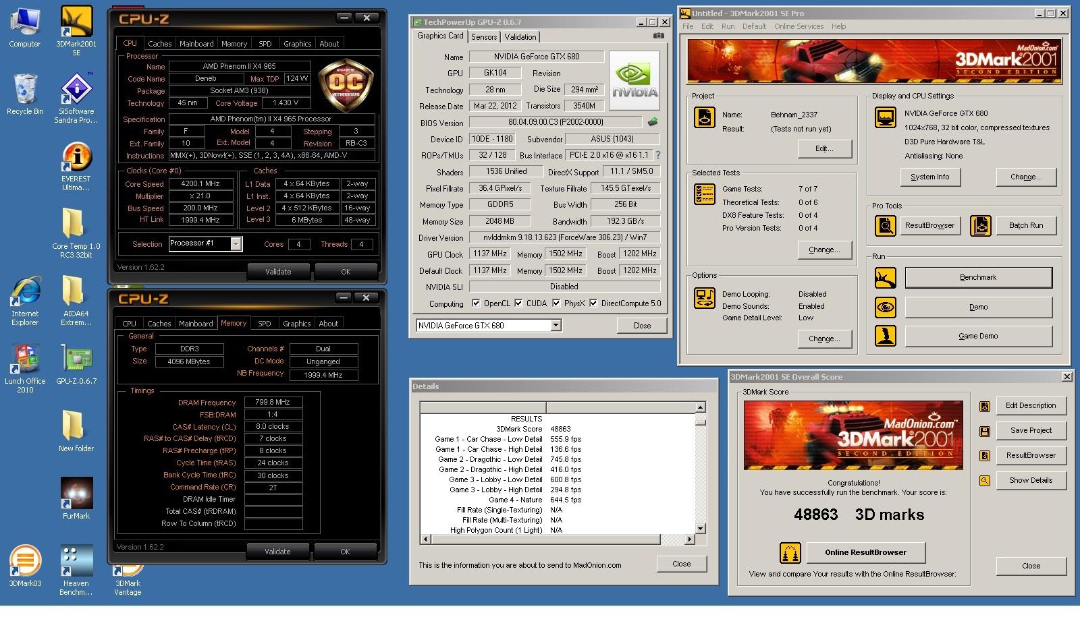Click Validate in top CPU-Z window
Image resolution: width=1080 pixels, height=644 pixels.
tap(278, 272)
